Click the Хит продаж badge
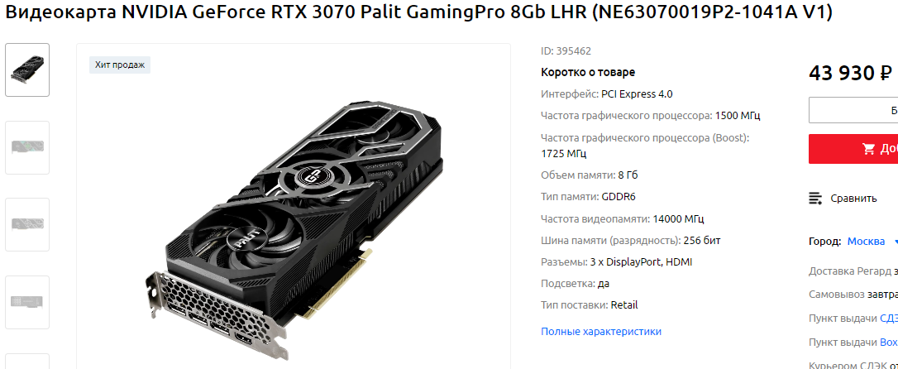The height and width of the screenshot is (369, 898). pyautogui.click(x=120, y=65)
